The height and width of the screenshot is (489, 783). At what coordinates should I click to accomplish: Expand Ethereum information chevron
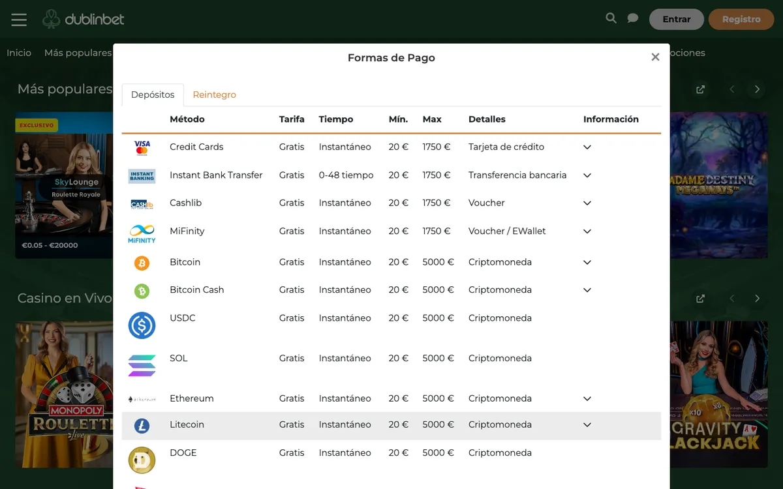click(x=587, y=399)
